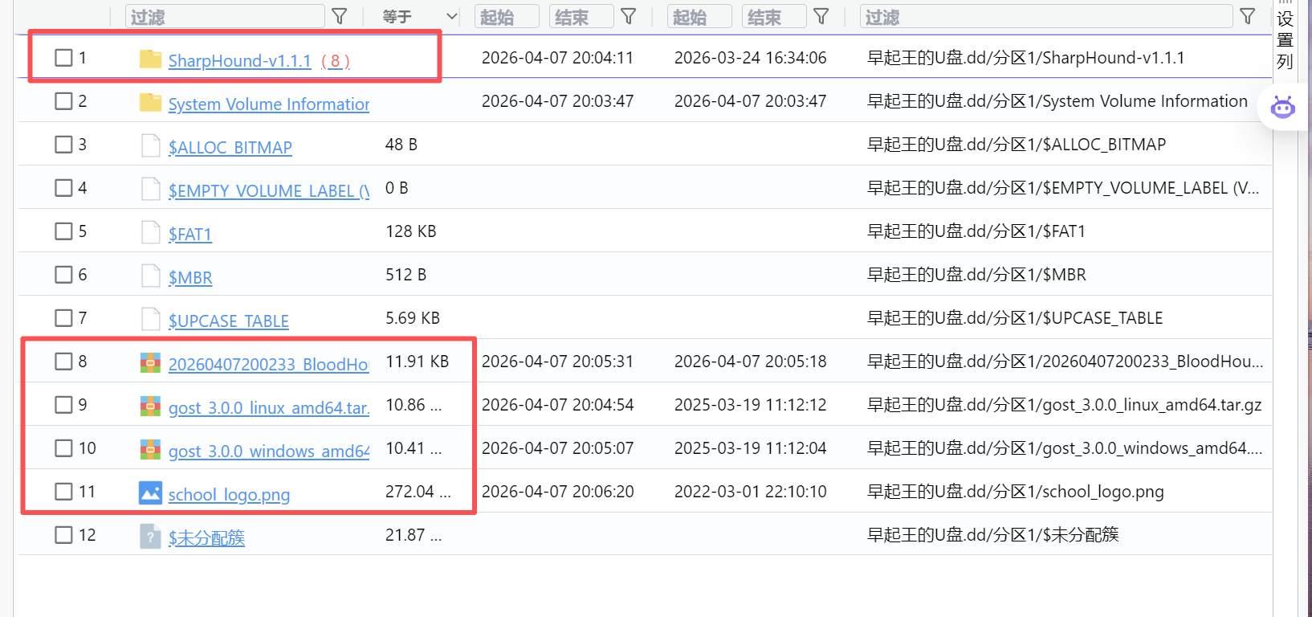Click the school_logo.png image file icon

[150, 492]
